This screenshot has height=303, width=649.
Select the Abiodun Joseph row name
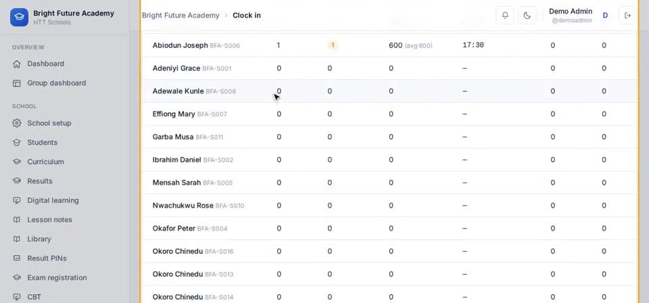coord(180,45)
